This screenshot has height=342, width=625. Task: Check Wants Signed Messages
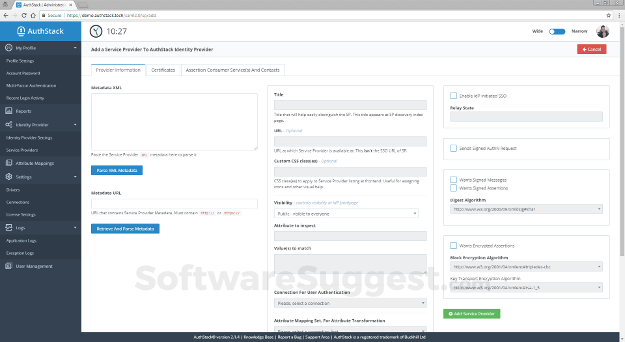click(x=453, y=180)
